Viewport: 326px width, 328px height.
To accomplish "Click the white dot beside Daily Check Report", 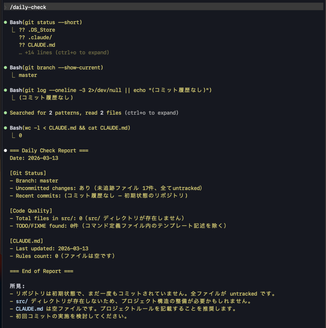I will [x=5, y=151].
